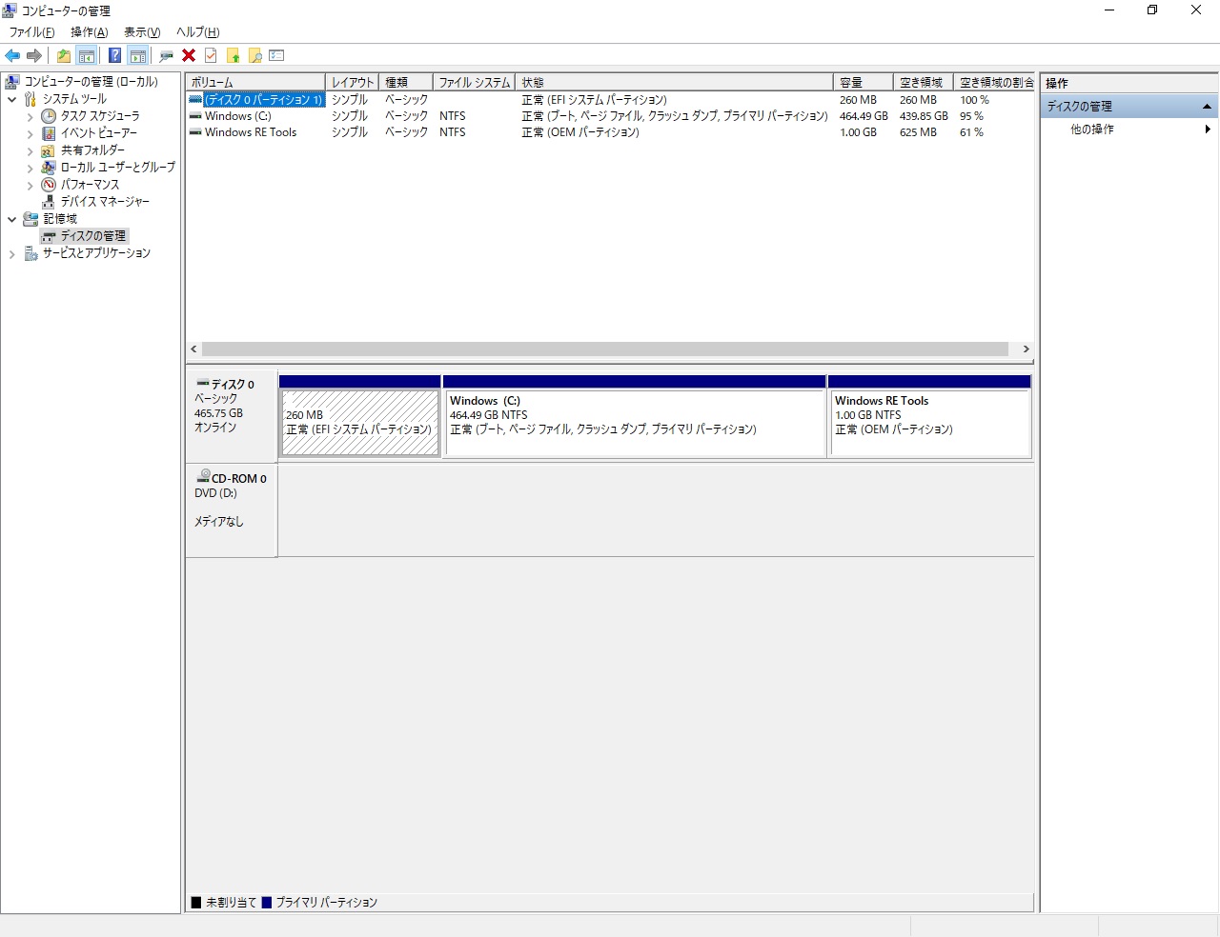Toggle the console tree pane visibility
The image size is (1220, 937).
click(x=86, y=54)
